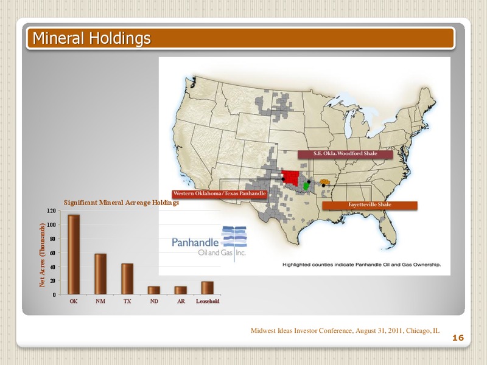Screen dimensions: 487x365
Task: Click the 'OK' axis label
Action: coord(74,301)
